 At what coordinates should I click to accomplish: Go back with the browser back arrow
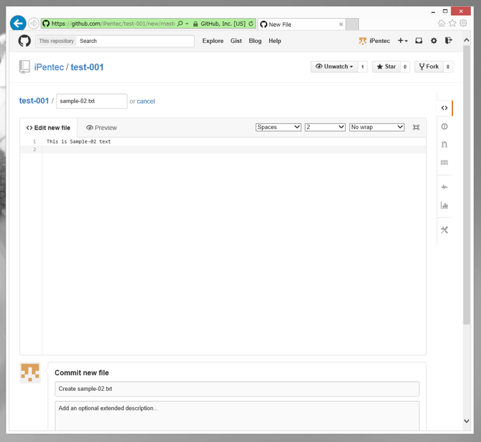18,23
